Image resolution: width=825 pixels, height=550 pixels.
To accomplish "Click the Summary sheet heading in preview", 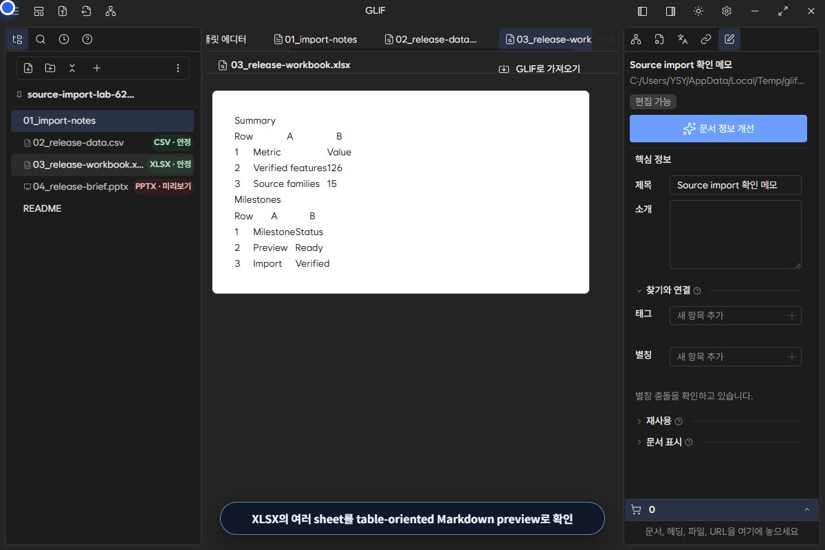I will pyautogui.click(x=255, y=120).
